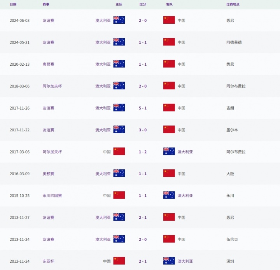Click away Australia flag in 2015-10-25 match

tap(169, 195)
